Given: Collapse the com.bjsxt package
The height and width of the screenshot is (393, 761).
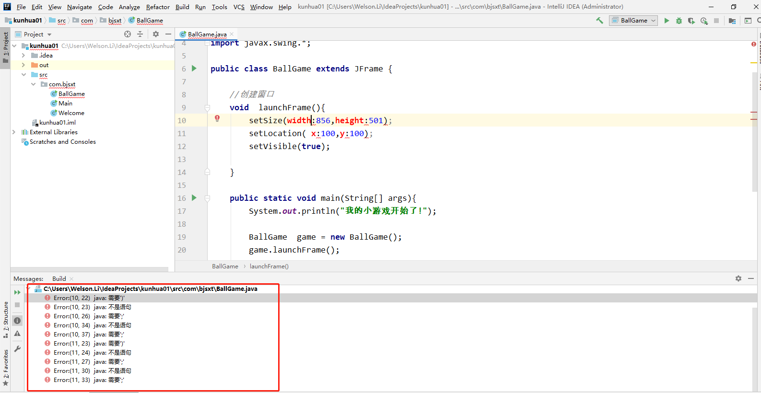Looking at the screenshot, I should click(33, 84).
